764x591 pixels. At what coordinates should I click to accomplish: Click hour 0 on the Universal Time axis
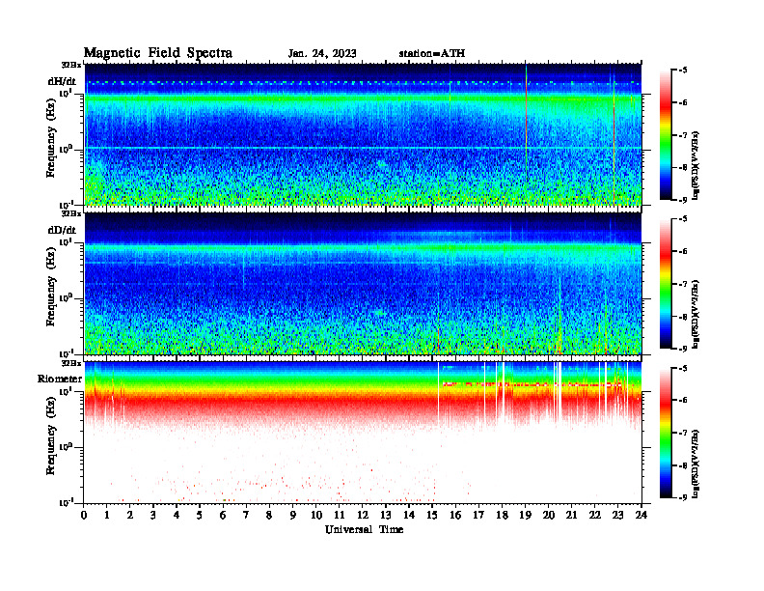[x=84, y=515]
